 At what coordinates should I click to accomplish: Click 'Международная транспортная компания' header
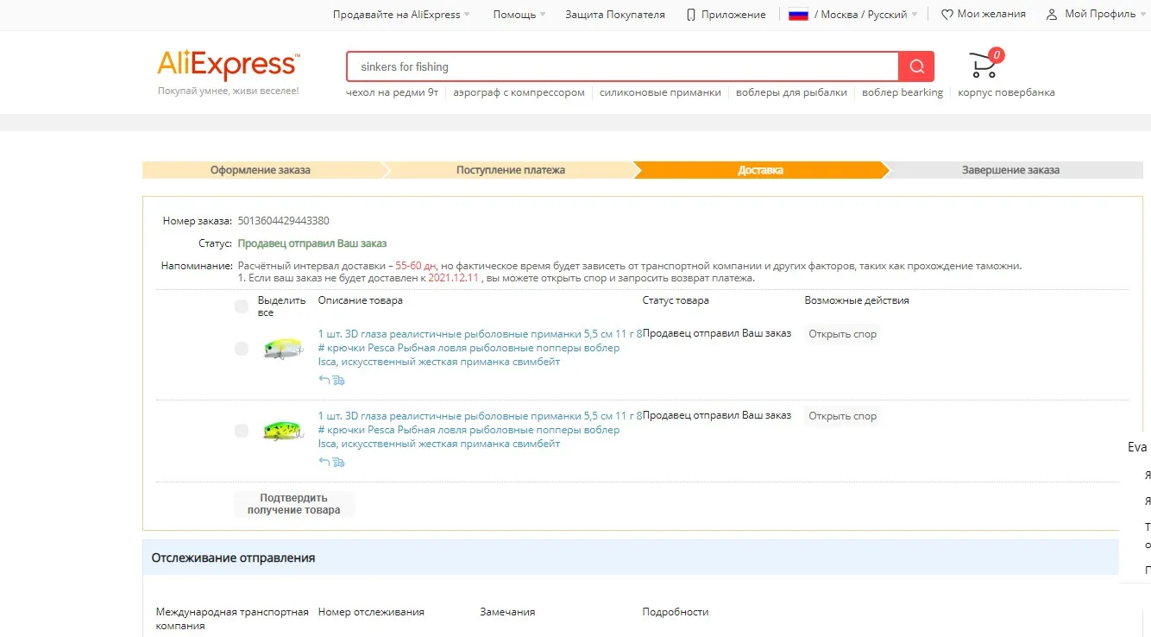click(232, 619)
